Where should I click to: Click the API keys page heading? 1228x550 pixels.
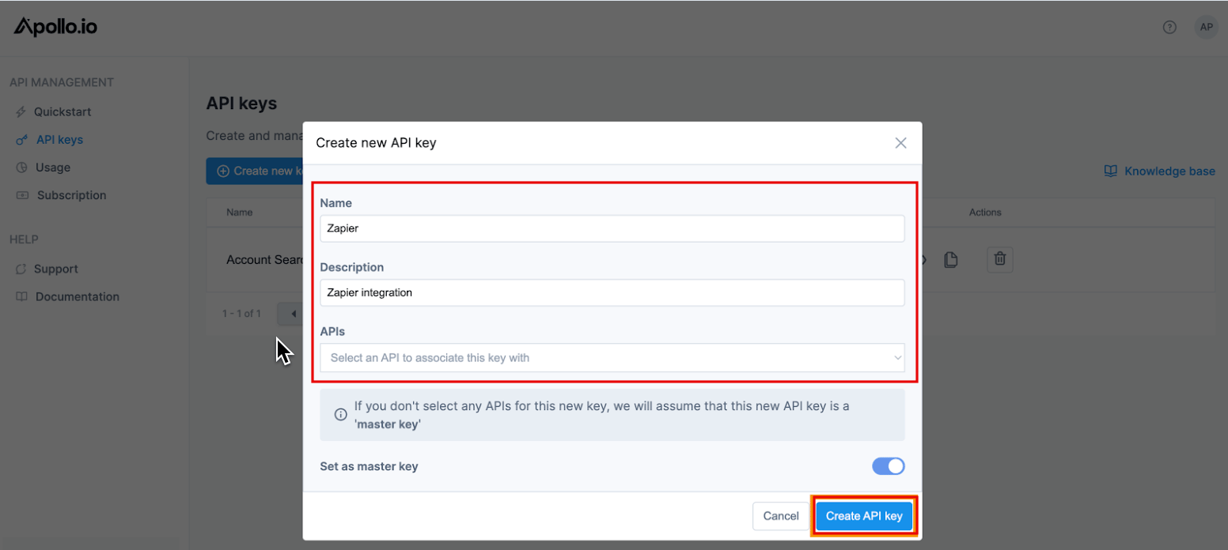point(241,104)
